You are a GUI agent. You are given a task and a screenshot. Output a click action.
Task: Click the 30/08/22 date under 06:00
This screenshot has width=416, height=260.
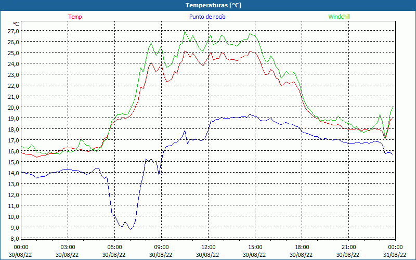point(114,255)
